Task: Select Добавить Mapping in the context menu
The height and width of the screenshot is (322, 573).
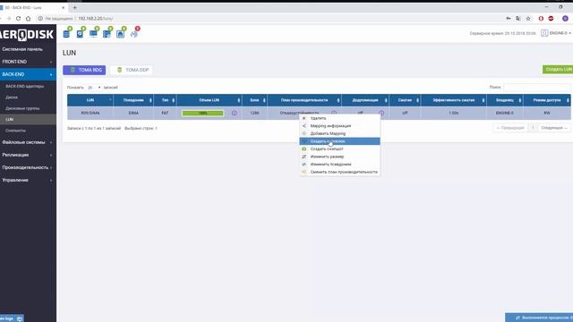Action: 340,133
